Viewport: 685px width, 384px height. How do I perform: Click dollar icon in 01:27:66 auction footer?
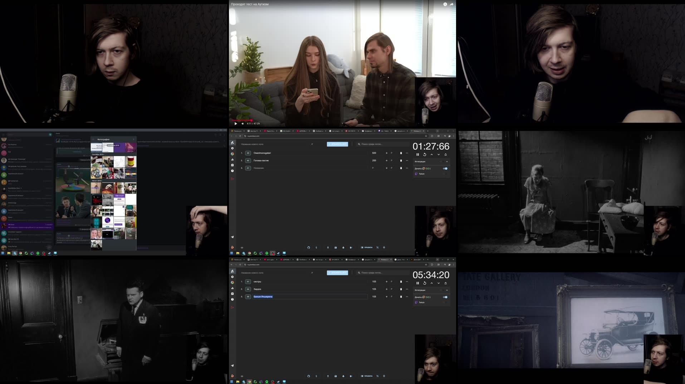click(316, 247)
